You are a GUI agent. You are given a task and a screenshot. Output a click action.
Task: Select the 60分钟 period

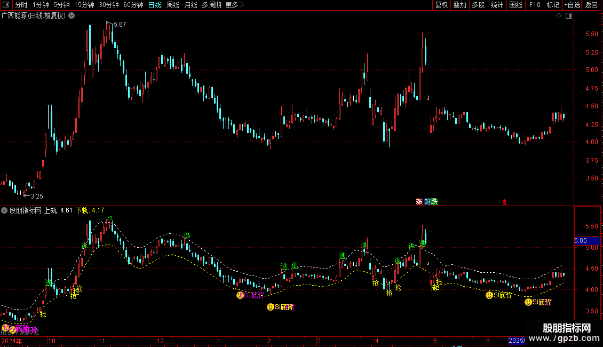click(x=133, y=5)
